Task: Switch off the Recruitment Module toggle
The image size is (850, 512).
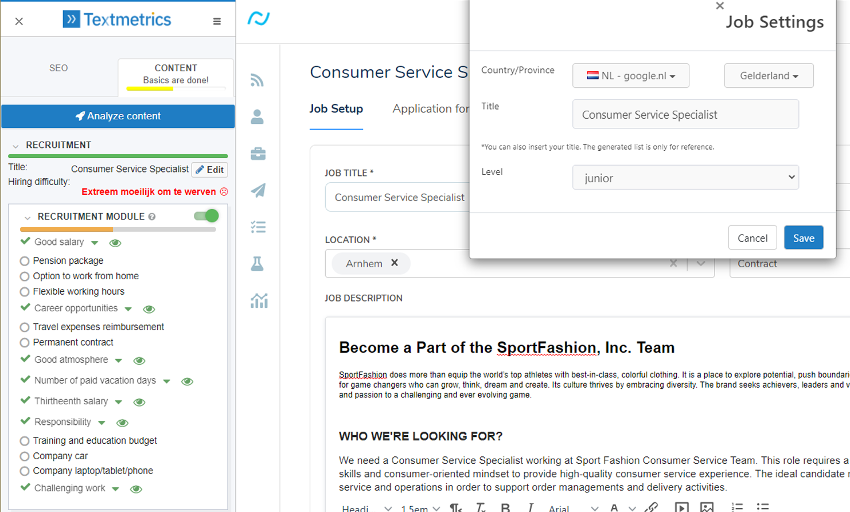Action: coord(206,216)
